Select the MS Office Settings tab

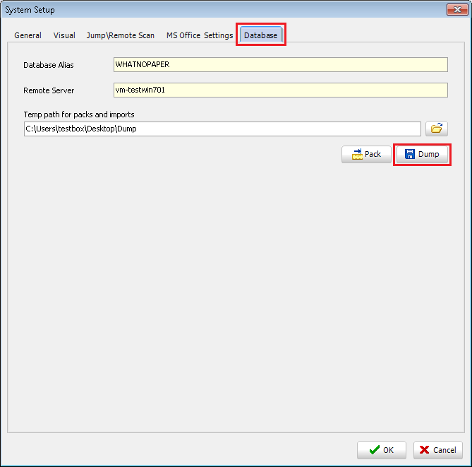[x=200, y=35]
